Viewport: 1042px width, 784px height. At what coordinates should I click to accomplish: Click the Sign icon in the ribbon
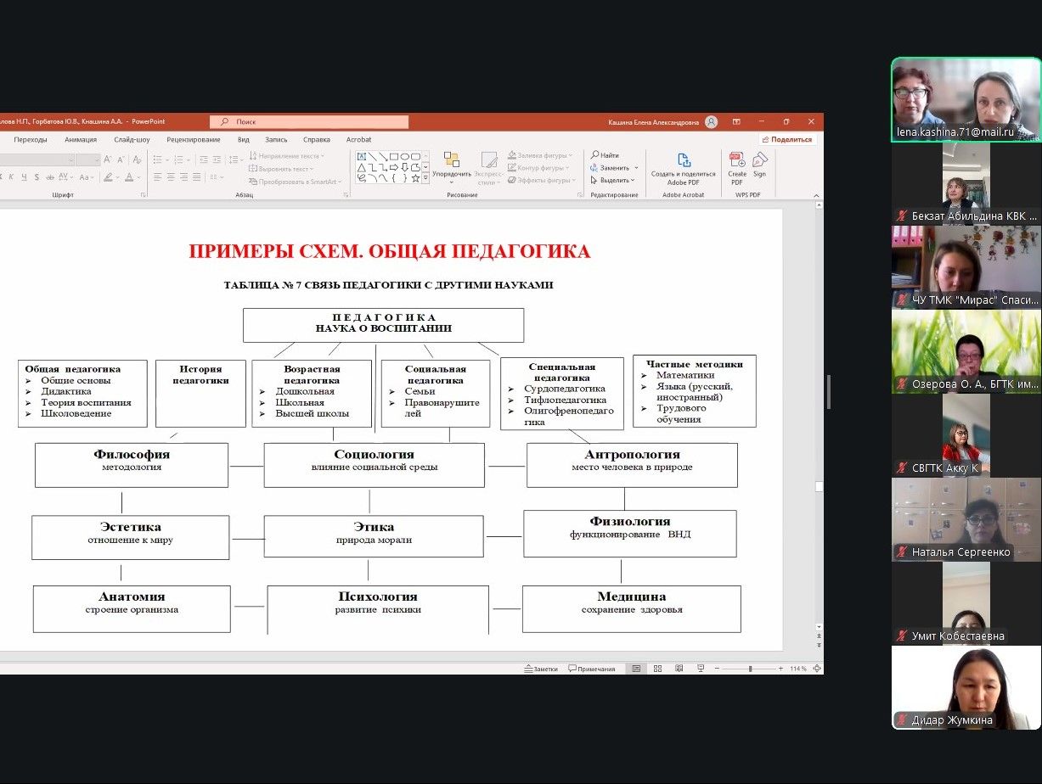pos(759,165)
